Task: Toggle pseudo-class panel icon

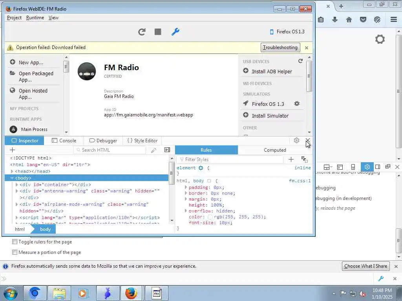Action: (305, 160)
